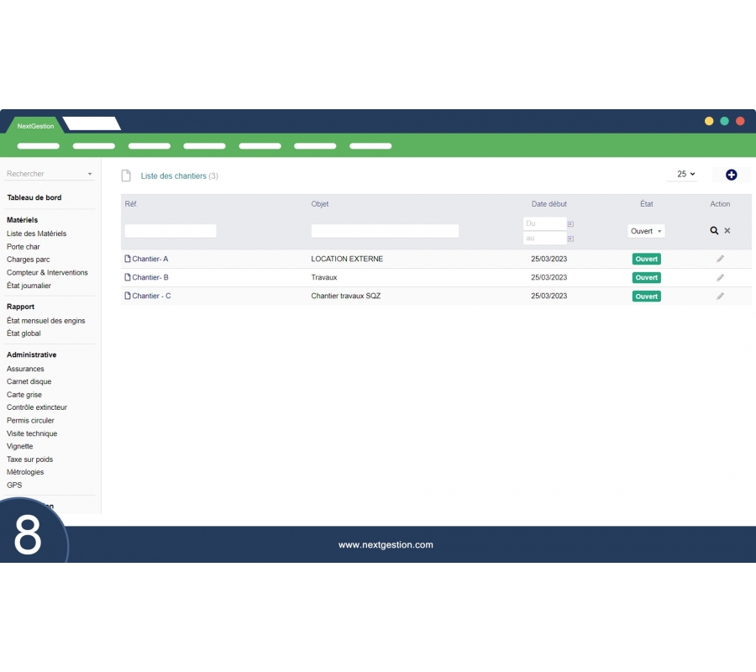Viewport: 756px width, 672px height.
Task: Edit Chantier - C with pencil icon
Action: 720,296
